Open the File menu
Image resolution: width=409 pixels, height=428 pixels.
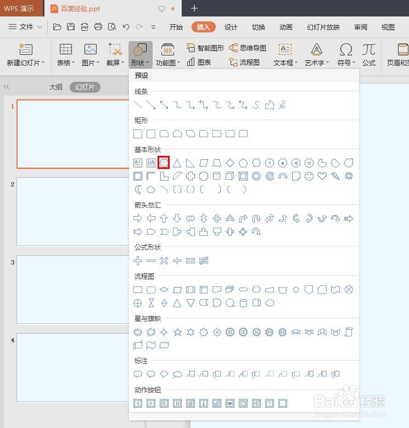tap(25, 27)
